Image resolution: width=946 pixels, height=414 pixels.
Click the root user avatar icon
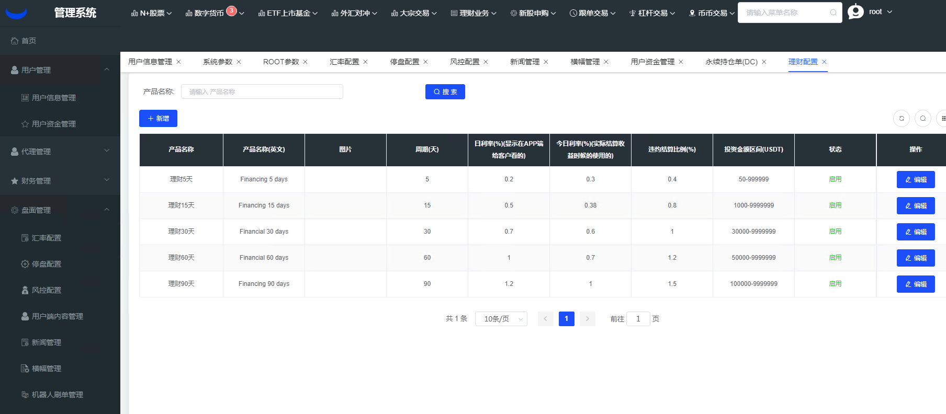(x=855, y=11)
